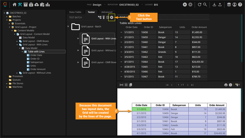Click the Design tools icon
Image resolution: width=245 pixels, height=138 pixels.
click(20, 5)
